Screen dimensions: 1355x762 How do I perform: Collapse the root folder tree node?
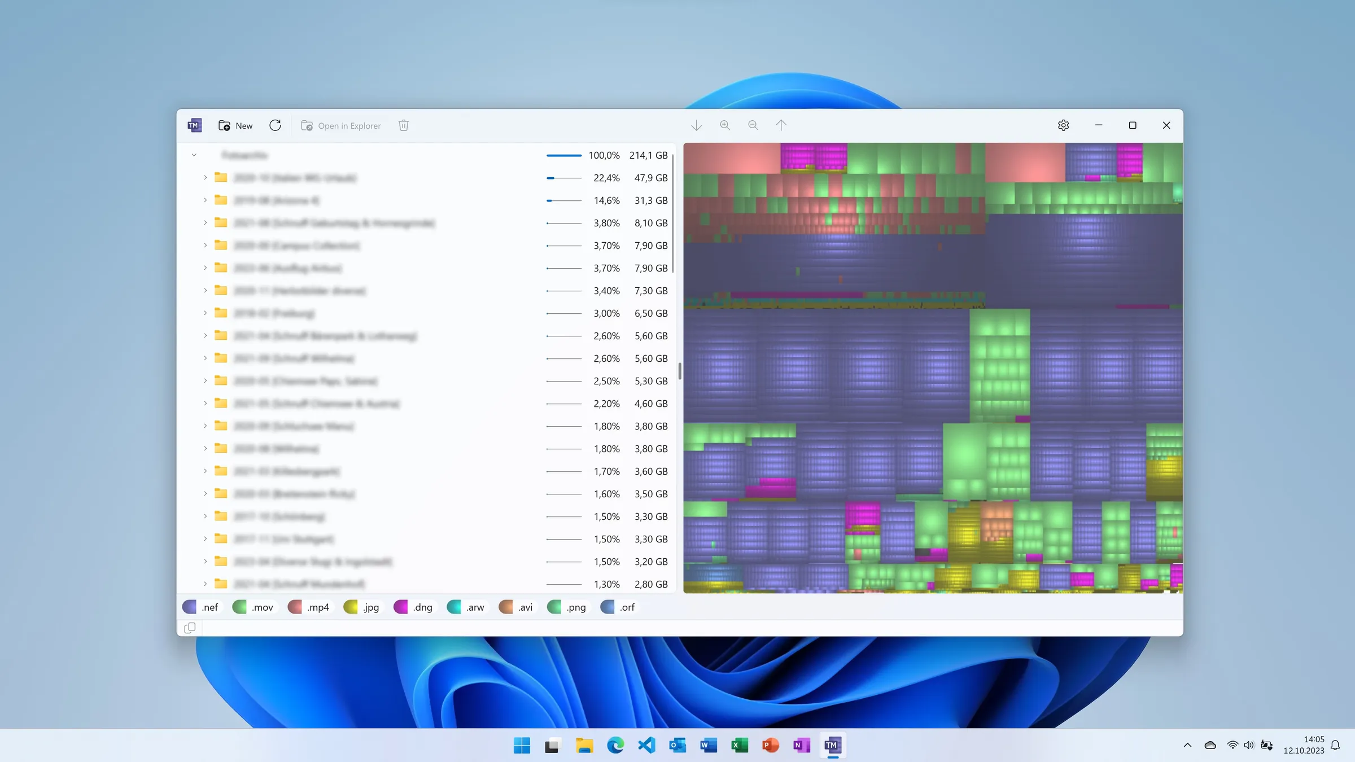point(194,155)
